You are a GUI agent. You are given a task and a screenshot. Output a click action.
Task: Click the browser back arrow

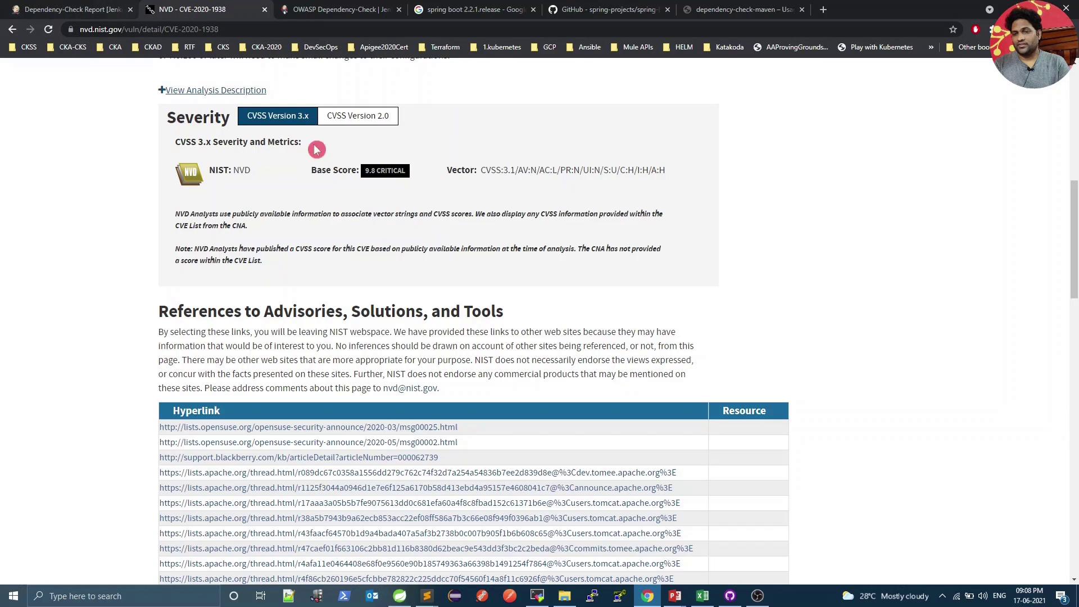coord(12,29)
